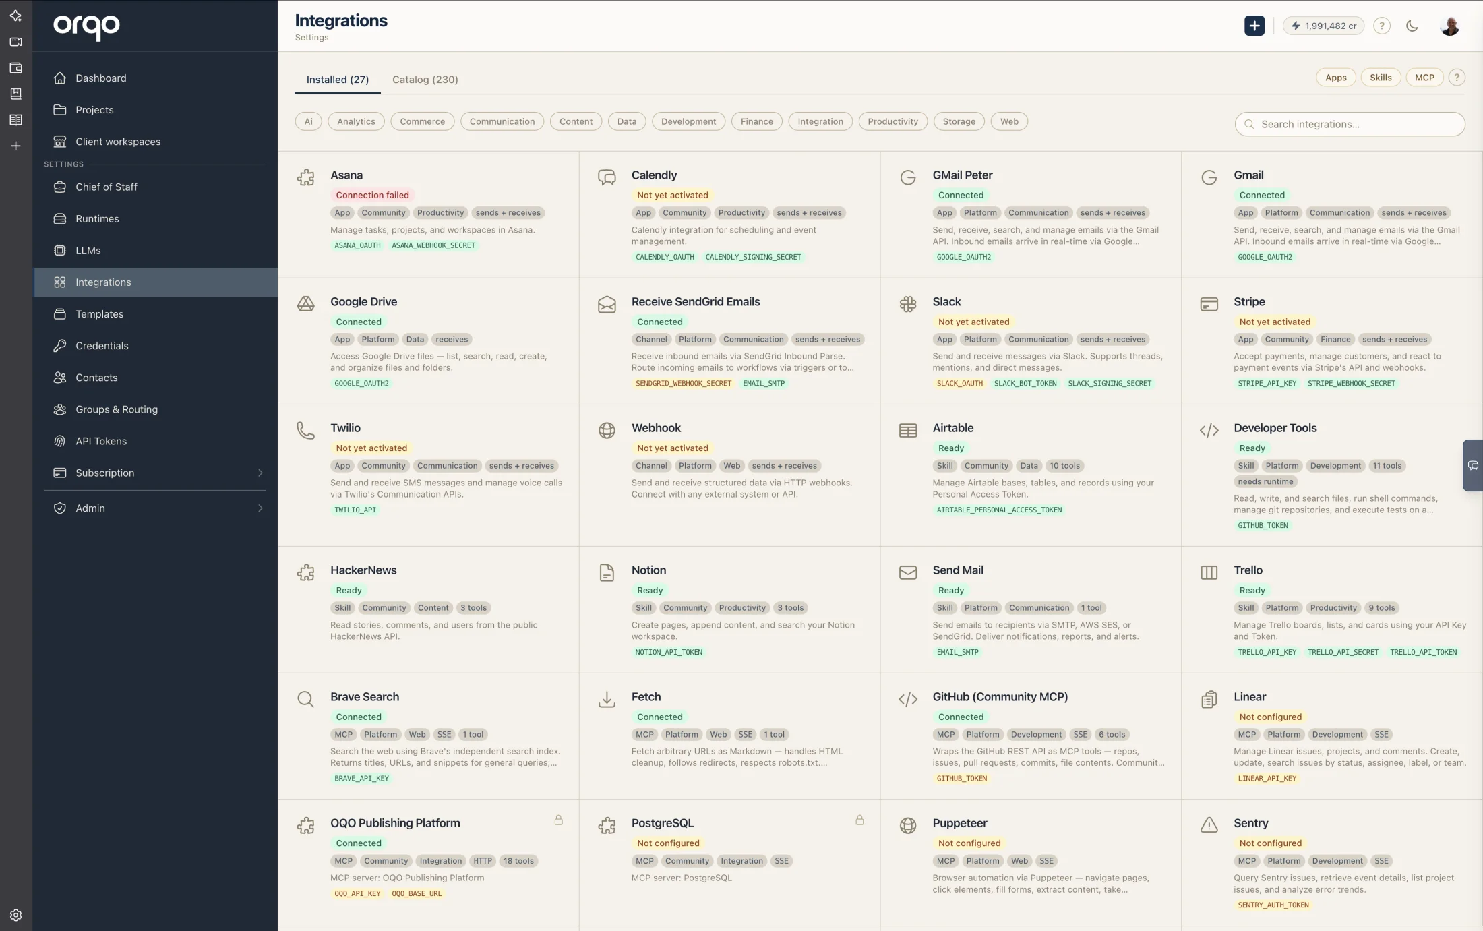Screen dimensions: 1483x931
Task: Click the Asana puzzle icon
Action: [305, 177]
